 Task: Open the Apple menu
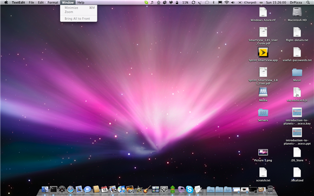click(6, 2)
